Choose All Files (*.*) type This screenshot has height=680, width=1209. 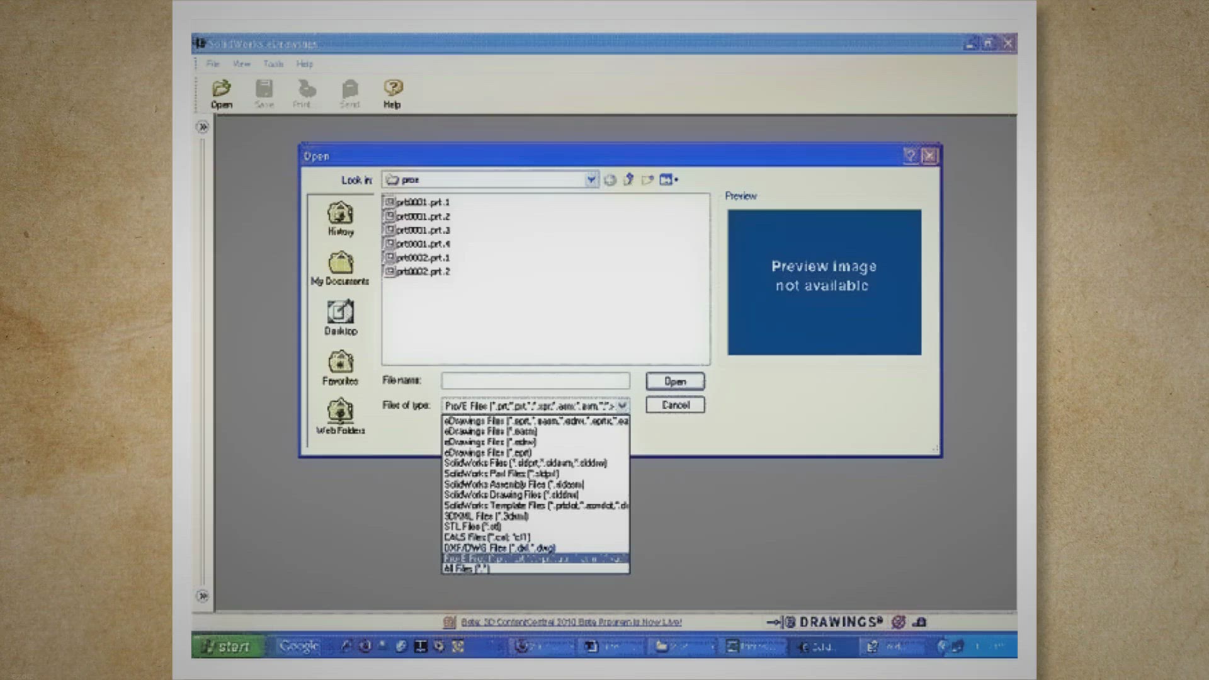pyautogui.click(x=535, y=569)
